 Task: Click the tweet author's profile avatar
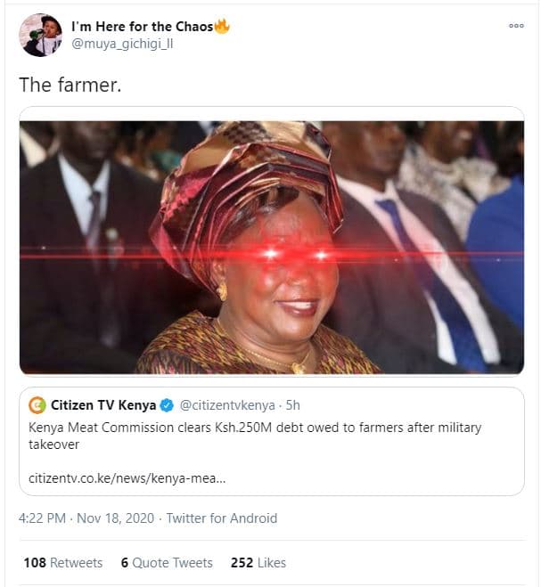(x=40, y=36)
